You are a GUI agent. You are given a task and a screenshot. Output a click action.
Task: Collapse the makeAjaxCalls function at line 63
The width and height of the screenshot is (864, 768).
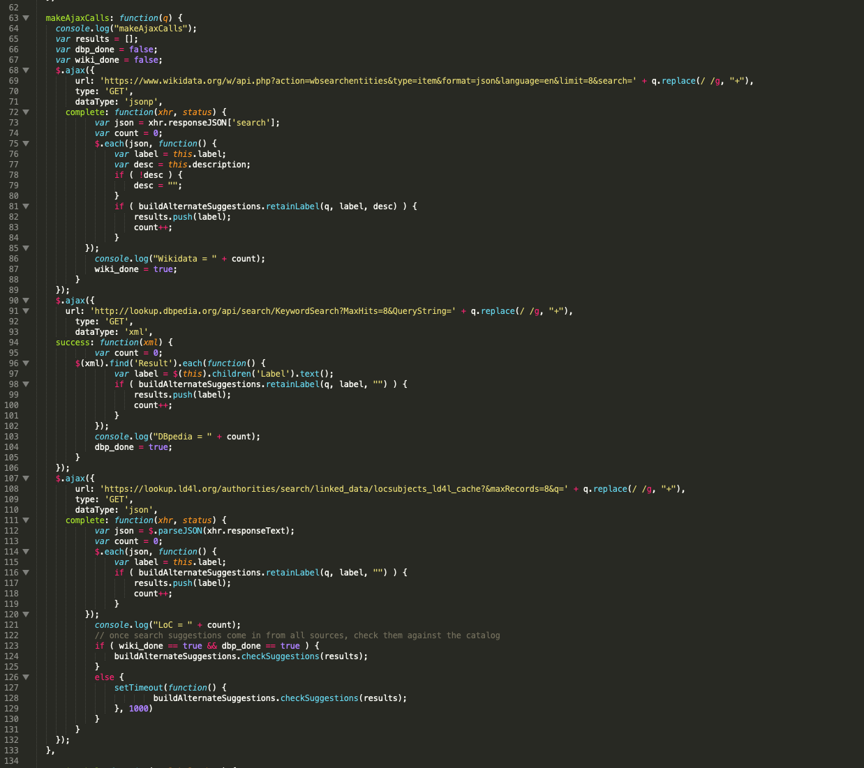(x=26, y=18)
